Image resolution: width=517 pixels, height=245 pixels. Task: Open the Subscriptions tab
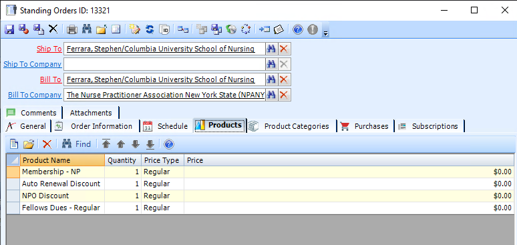pyautogui.click(x=429, y=126)
